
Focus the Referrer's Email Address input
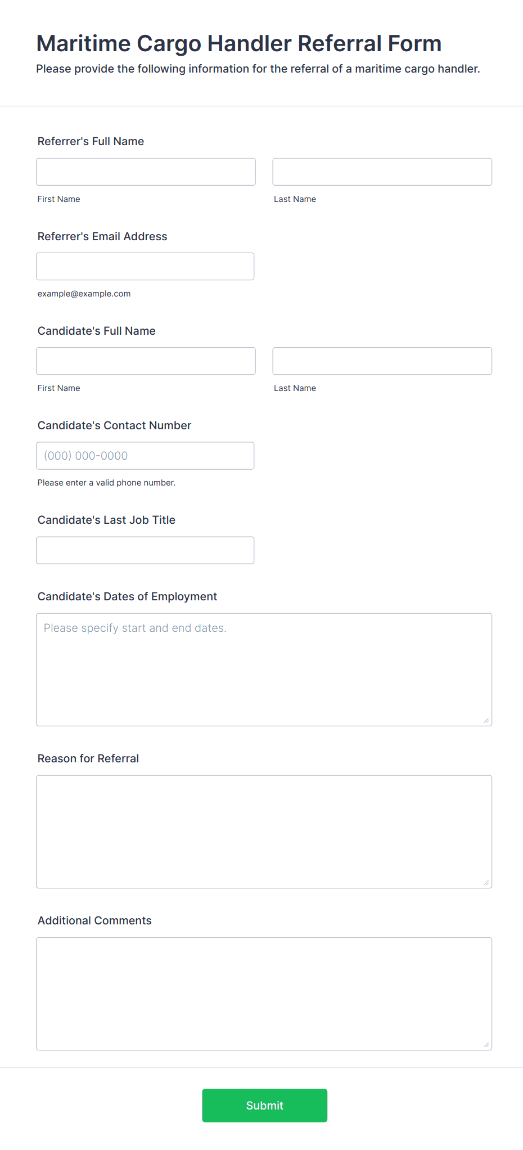[145, 266]
